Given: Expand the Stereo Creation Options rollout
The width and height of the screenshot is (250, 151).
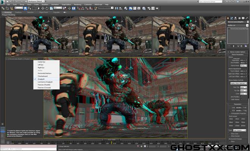Looking at the screenshot, I should click(237, 52).
